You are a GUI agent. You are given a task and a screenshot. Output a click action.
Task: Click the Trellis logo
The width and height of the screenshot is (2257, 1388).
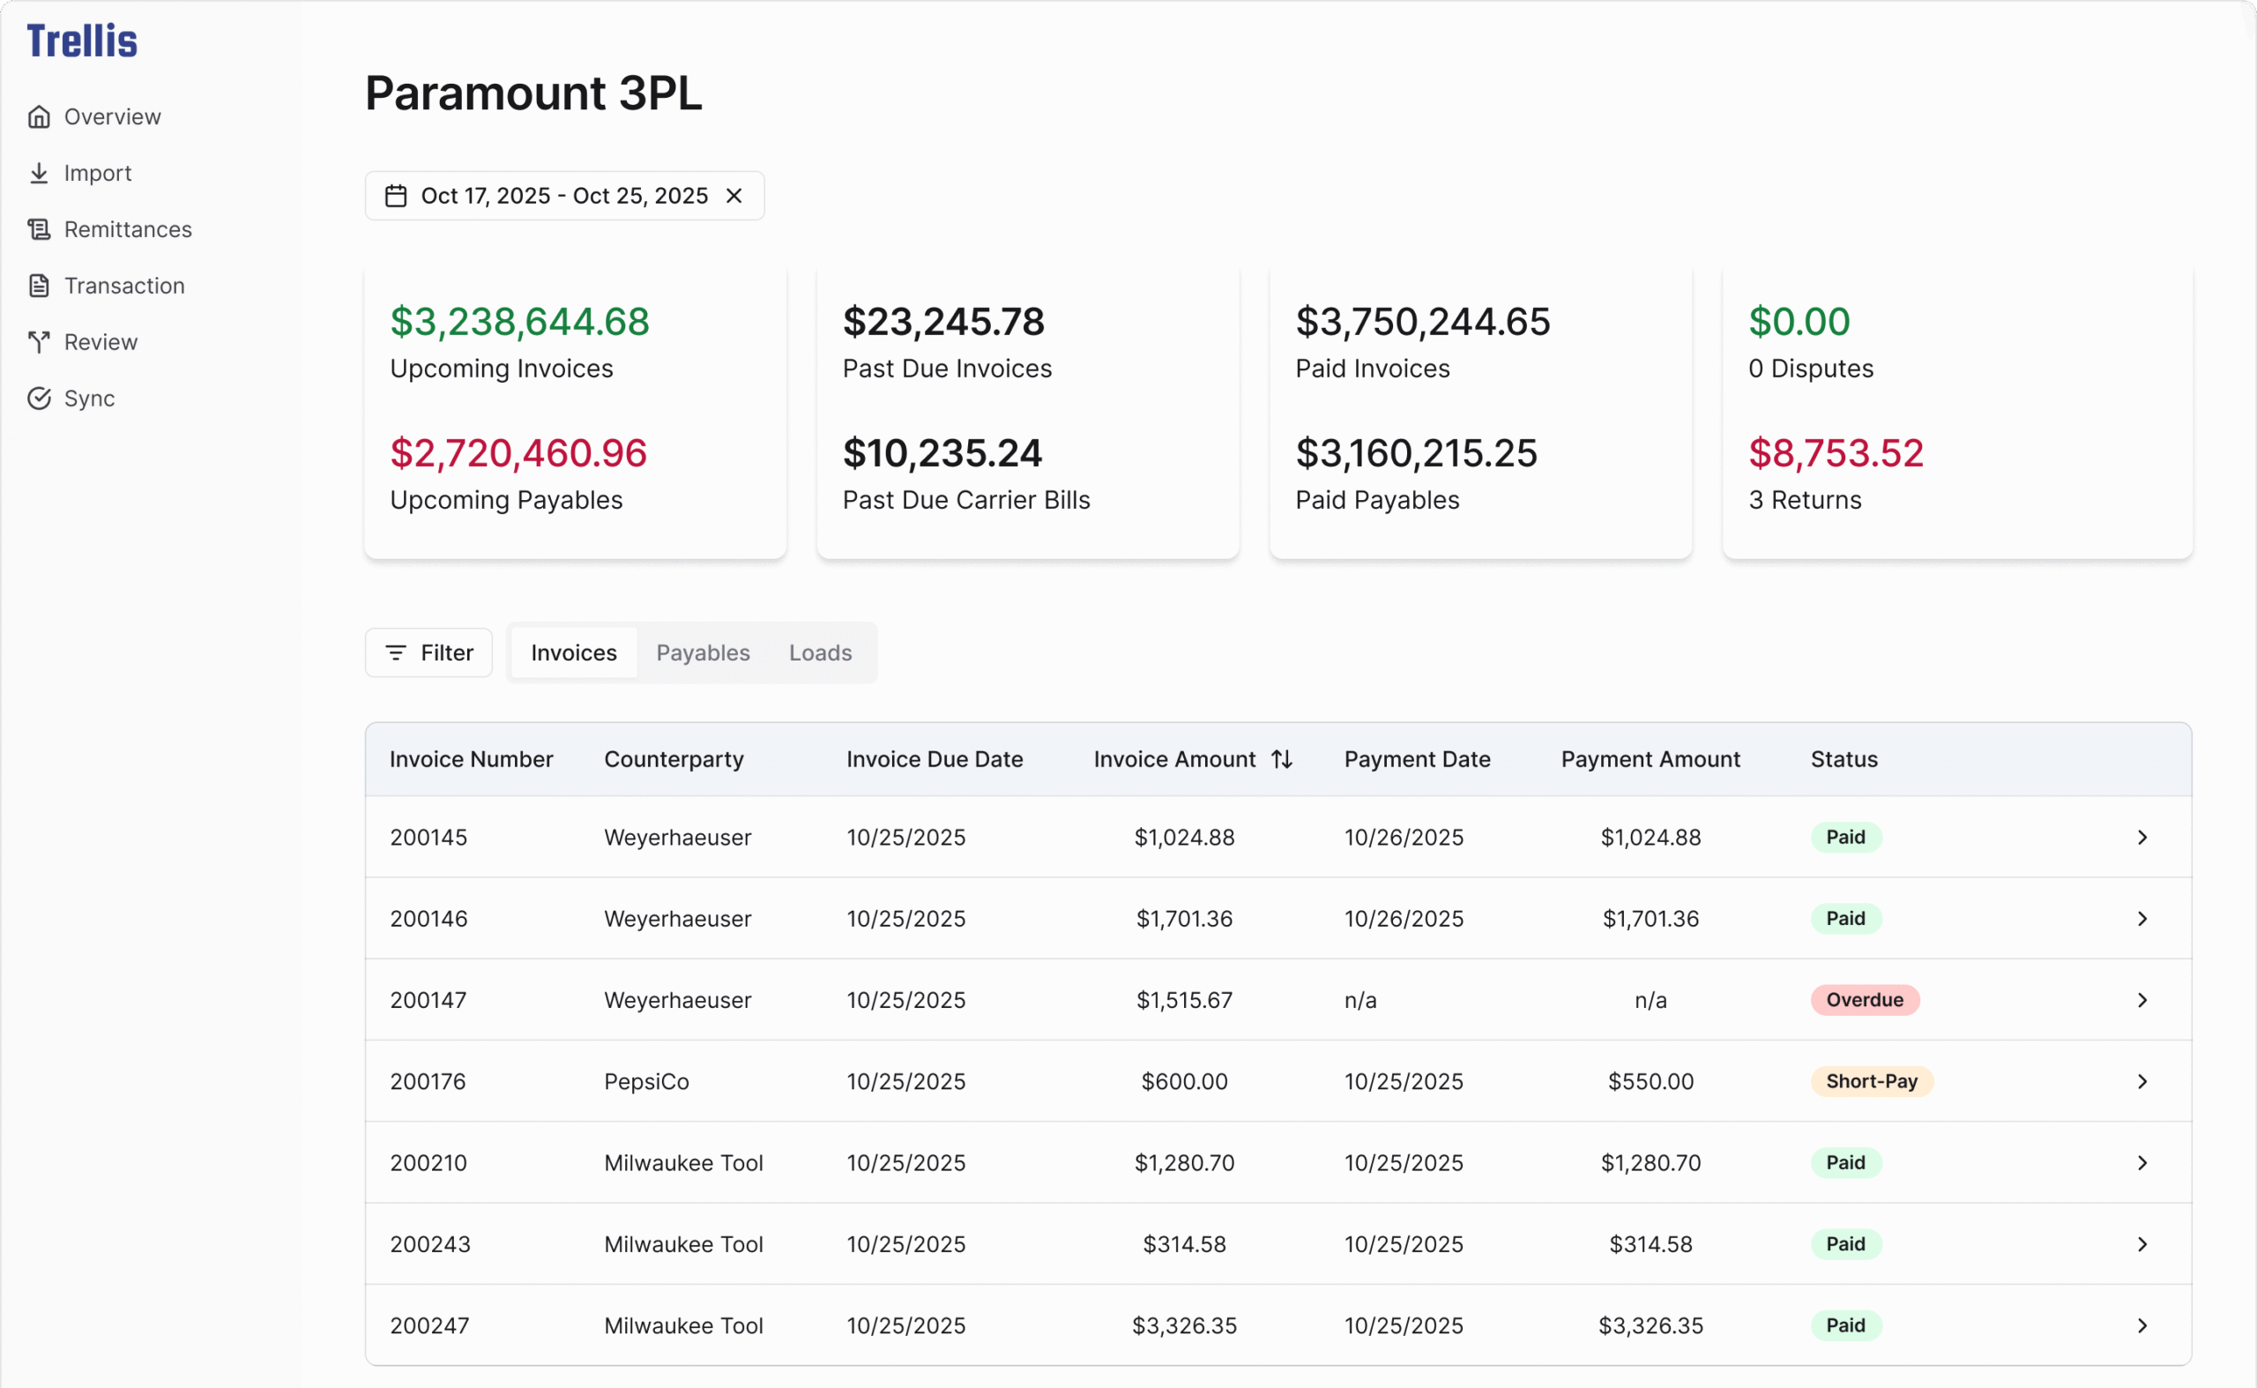pyautogui.click(x=83, y=41)
